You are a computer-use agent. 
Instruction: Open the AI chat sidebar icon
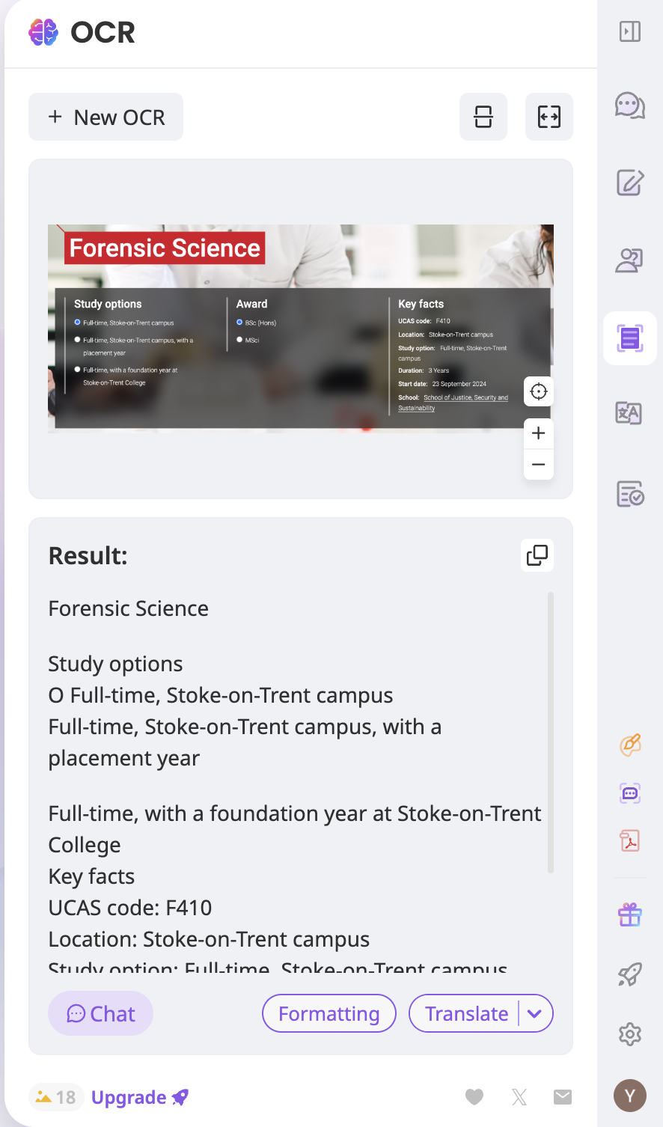[x=630, y=106]
